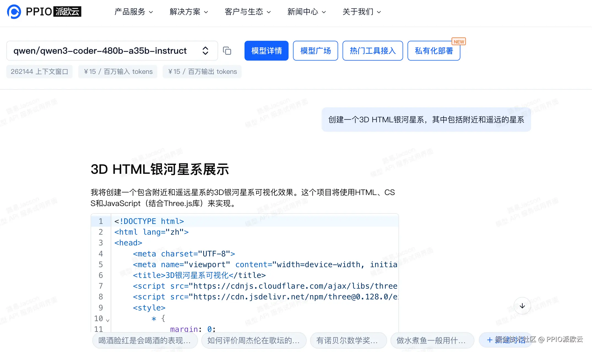This screenshot has width=592, height=352.
Task: Open the model selector dropdown
Action: click(205, 51)
